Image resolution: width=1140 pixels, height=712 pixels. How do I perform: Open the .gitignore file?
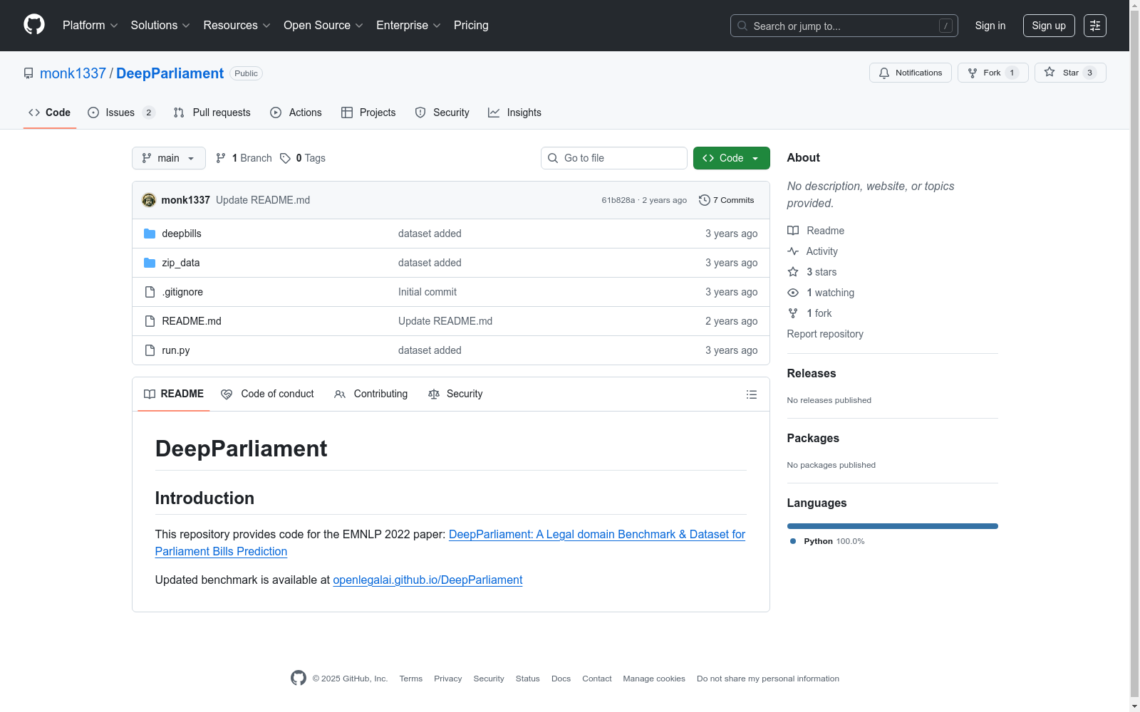click(x=182, y=292)
